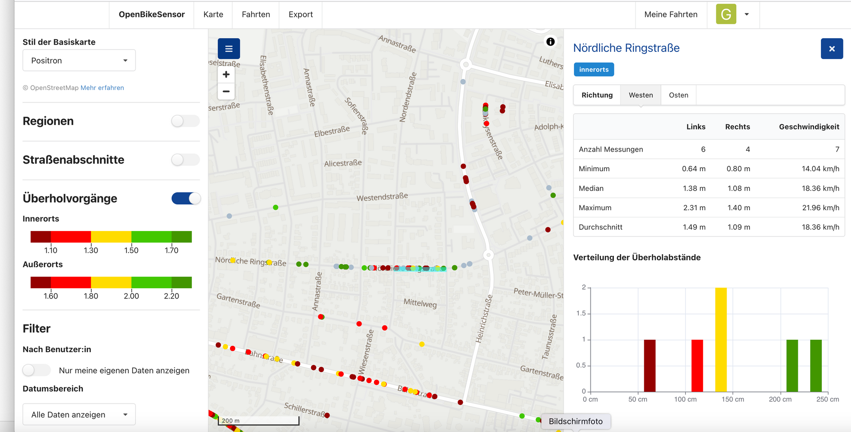
Task: Click the green G user avatar
Action: tap(726, 14)
